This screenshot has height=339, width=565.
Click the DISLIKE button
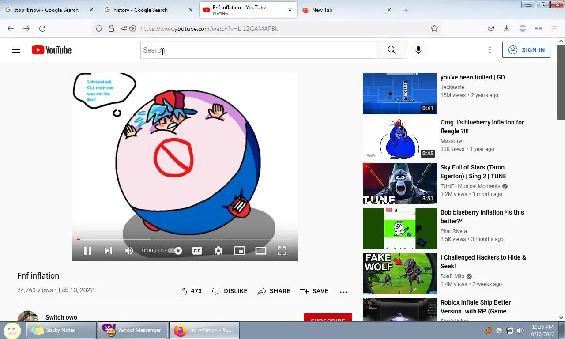point(230,291)
